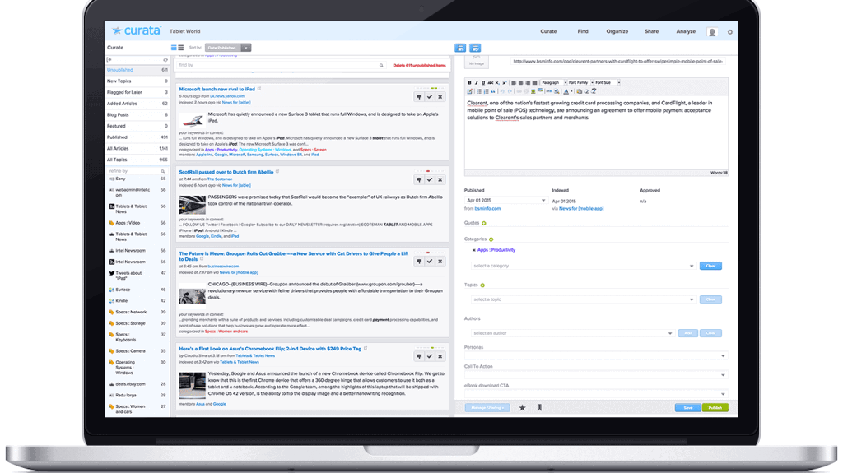Click the text color icon

point(566,91)
